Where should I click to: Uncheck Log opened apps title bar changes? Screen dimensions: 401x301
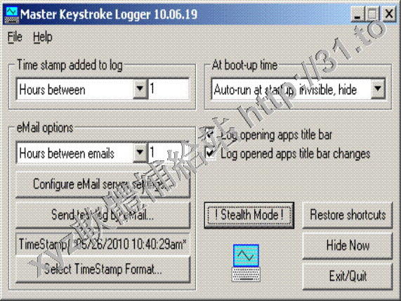[210, 153]
